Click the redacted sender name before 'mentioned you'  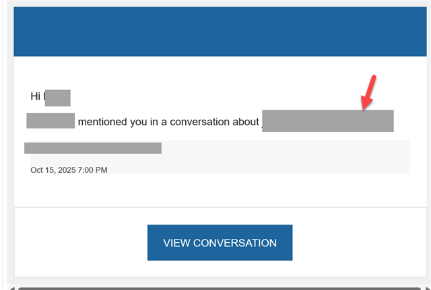(50, 121)
